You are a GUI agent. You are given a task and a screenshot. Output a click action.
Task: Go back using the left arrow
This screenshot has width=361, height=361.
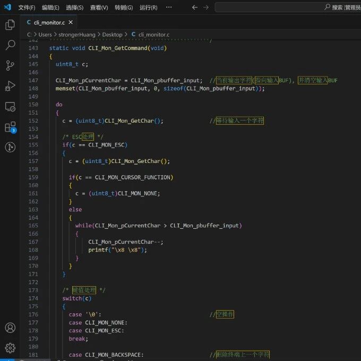(x=194, y=7)
